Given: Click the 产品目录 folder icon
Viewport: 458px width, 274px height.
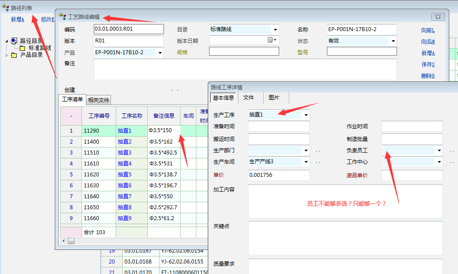Looking at the screenshot, I should pyautogui.click(x=14, y=55).
